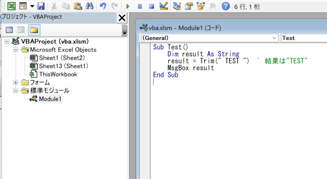Open the (General) object dropdown
The height and width of the screenshot is (179, 327).
210,38
